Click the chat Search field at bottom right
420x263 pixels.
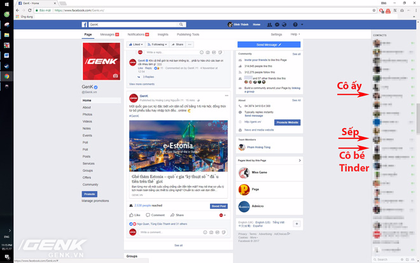[387, 260]
